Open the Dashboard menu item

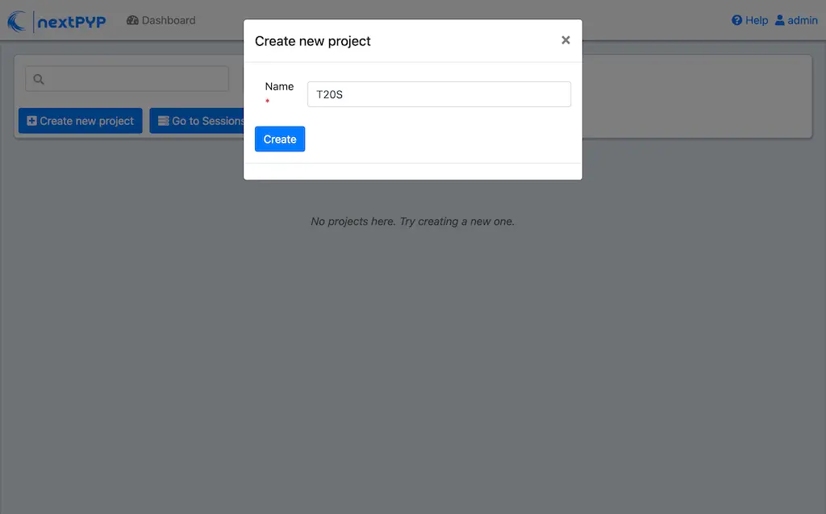pos(161,19)
